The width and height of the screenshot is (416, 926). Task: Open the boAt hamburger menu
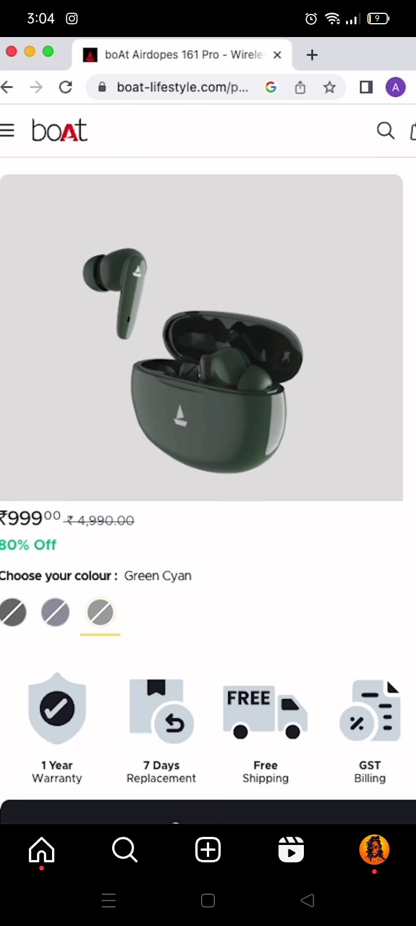[x=7, y=131]
